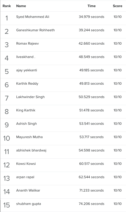126x212 pixels.
Task: Click shubham gupta's name
Action: coord(28,204)
